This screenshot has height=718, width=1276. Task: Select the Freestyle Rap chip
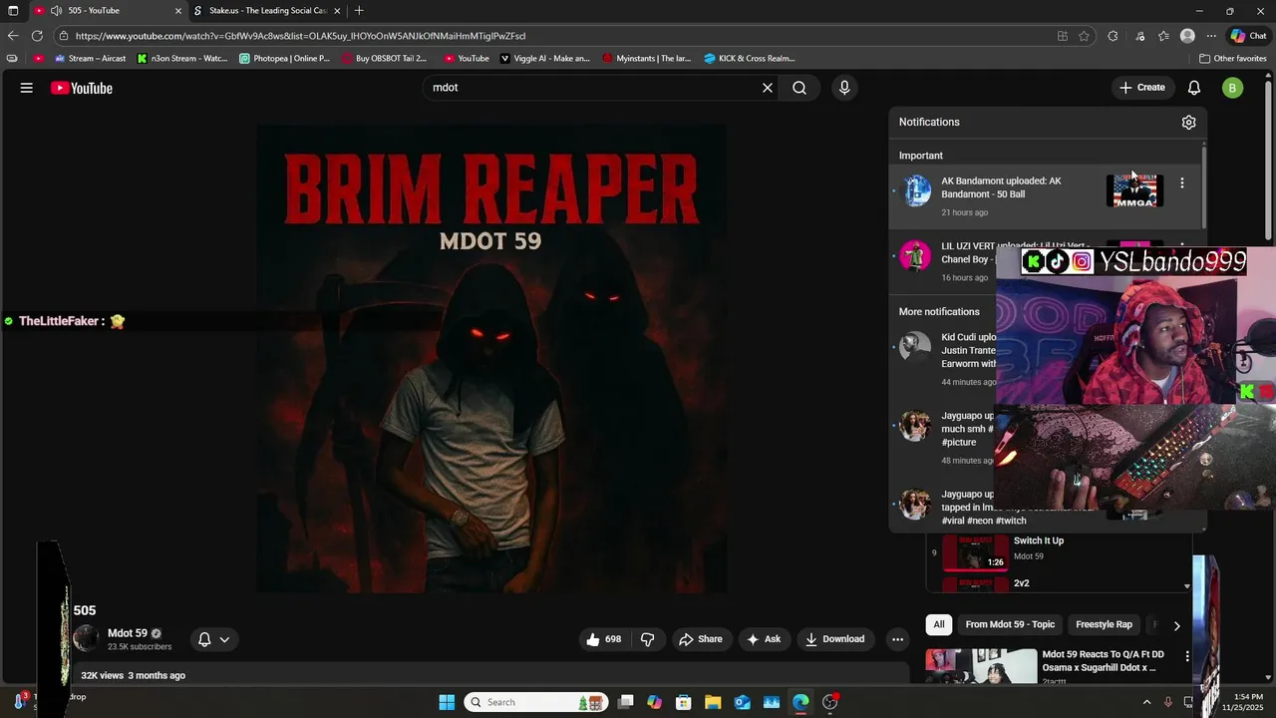pyautogui.click(x=1104, y=624)
